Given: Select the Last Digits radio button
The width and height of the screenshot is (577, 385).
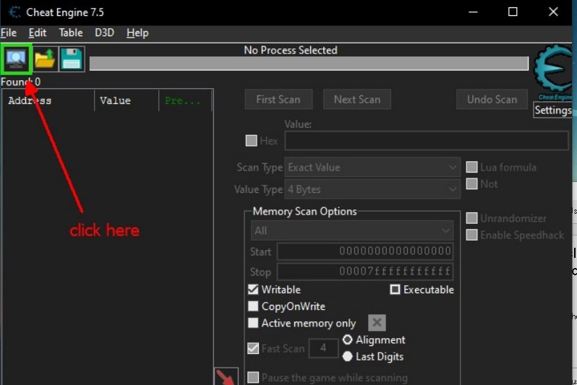Looking at the screenshot, I should [x=348, y=356].
